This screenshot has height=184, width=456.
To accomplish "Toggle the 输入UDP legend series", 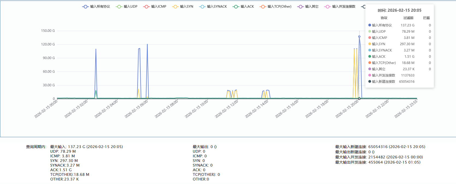I will coord(127,7).
